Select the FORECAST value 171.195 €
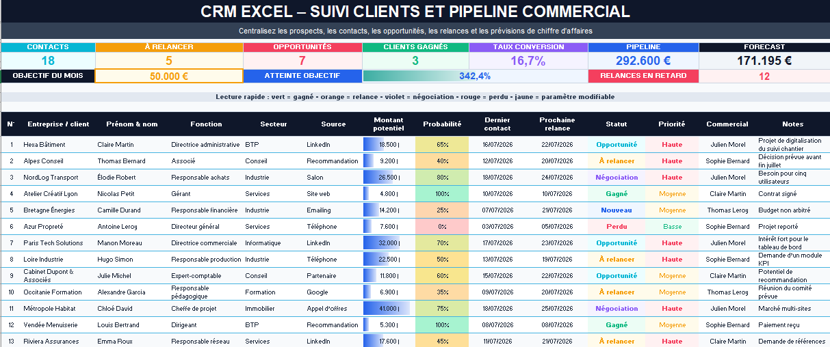 [x=764, y=60]
